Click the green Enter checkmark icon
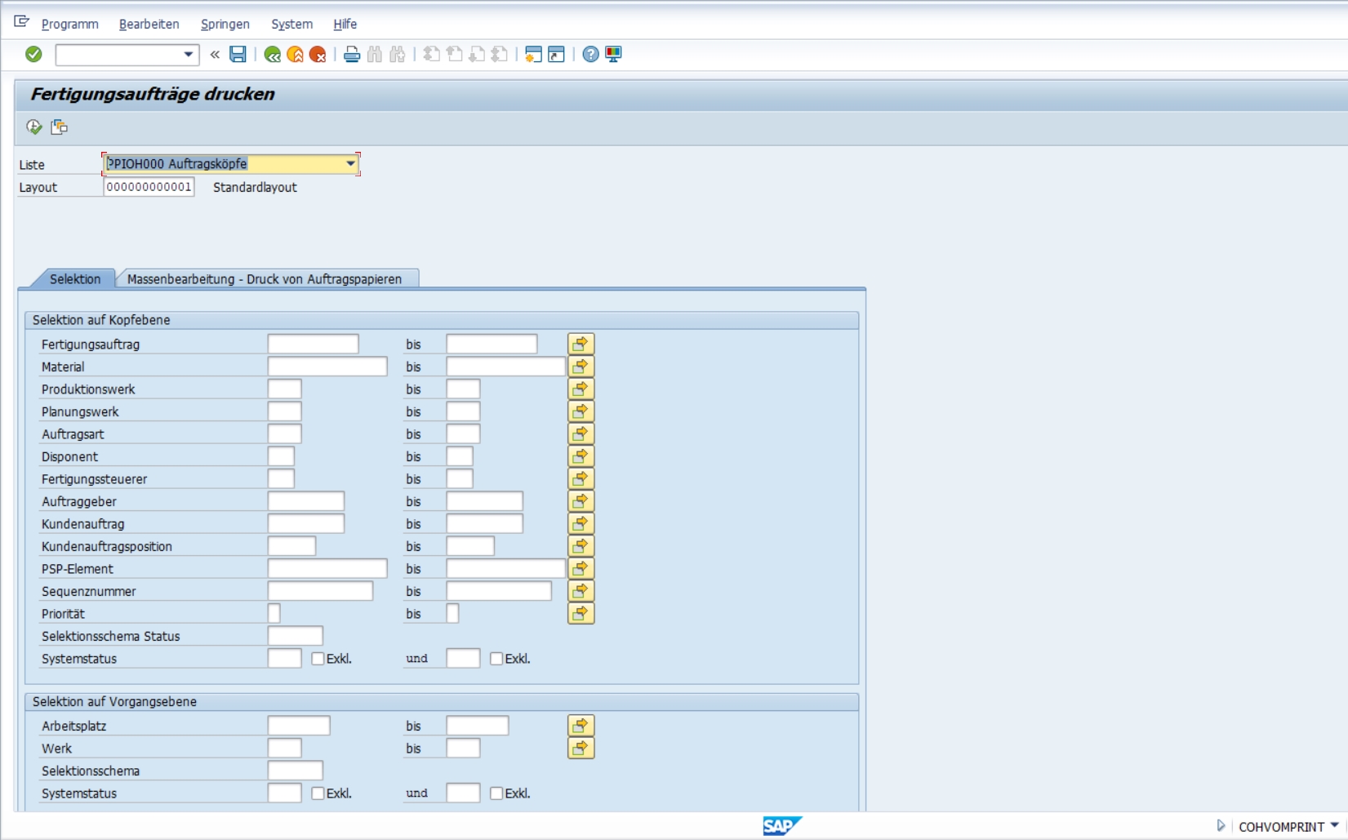Viewport: 1348px width, 840px height. click(x=33, y=54)
